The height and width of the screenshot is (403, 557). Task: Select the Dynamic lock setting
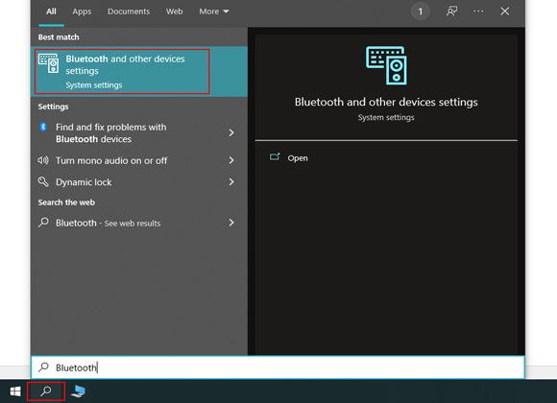(139, 181)
